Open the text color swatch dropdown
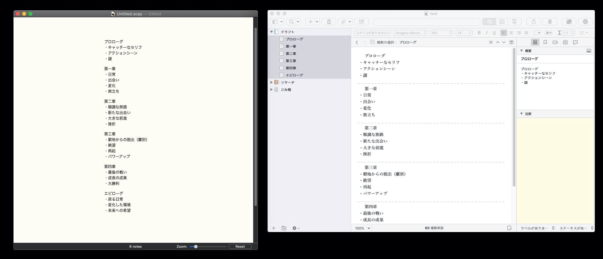603x259 pixels. click(x=537, y=33)
